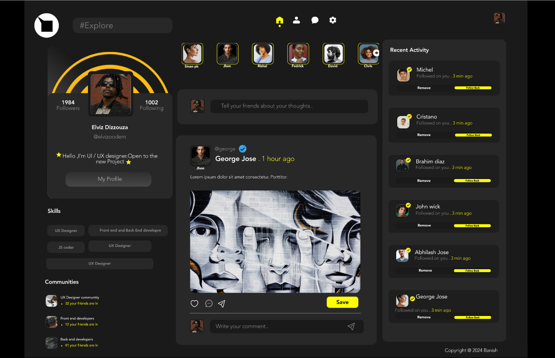
Task: Like the post with the heart icon
Action: (x=195, y=304)
